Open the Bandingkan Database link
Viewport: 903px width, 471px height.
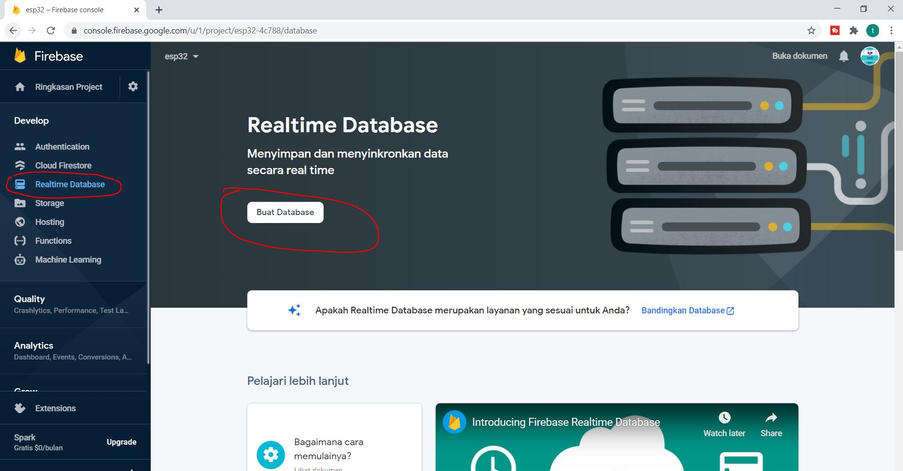(688, 311)
